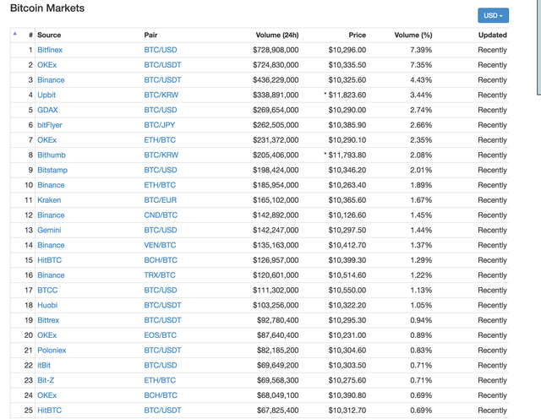Sort table by Price column header

pos(357,35)
